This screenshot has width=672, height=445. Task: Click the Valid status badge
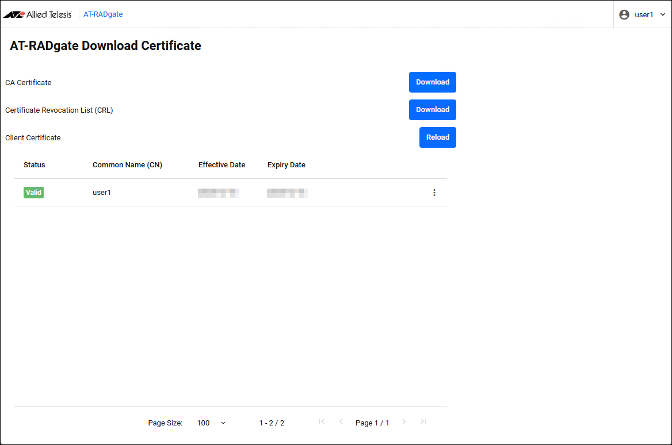tap(33, 193)
